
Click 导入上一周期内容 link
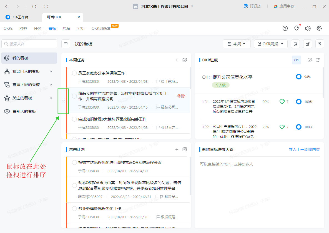(304, 149)
